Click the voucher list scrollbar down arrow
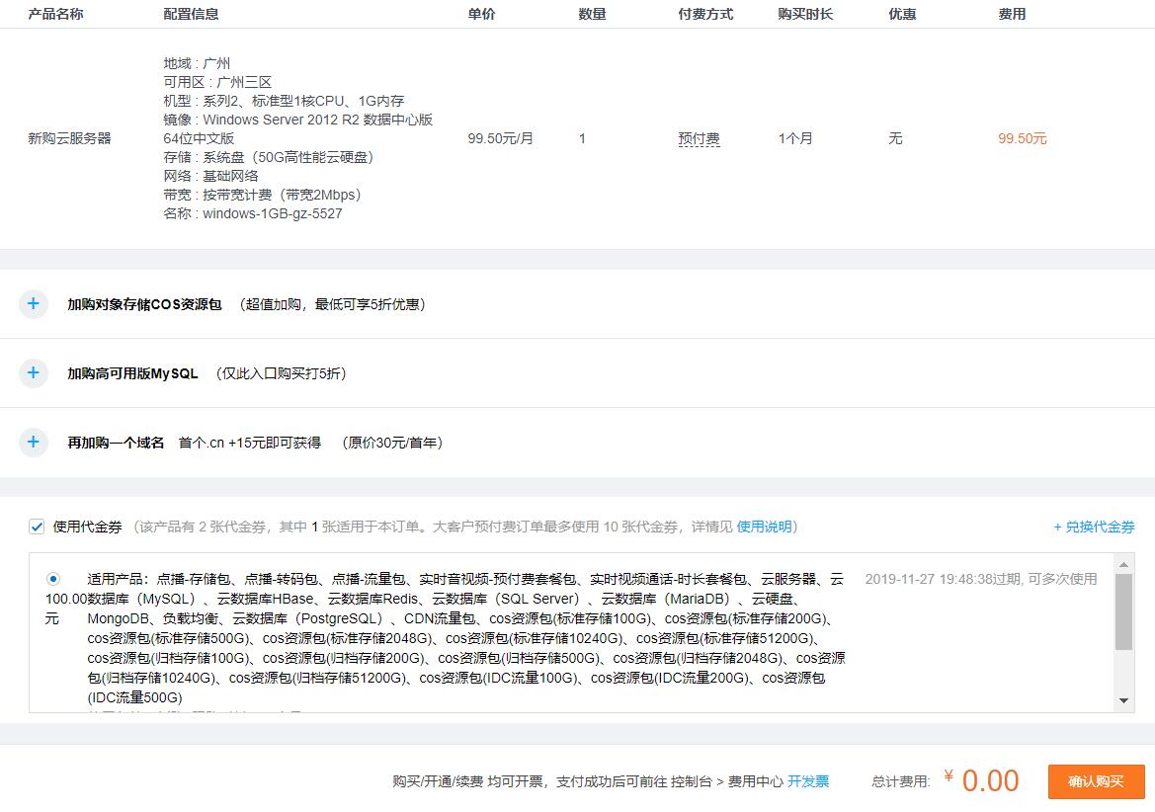1155x812 pixels. (1124, 698)
